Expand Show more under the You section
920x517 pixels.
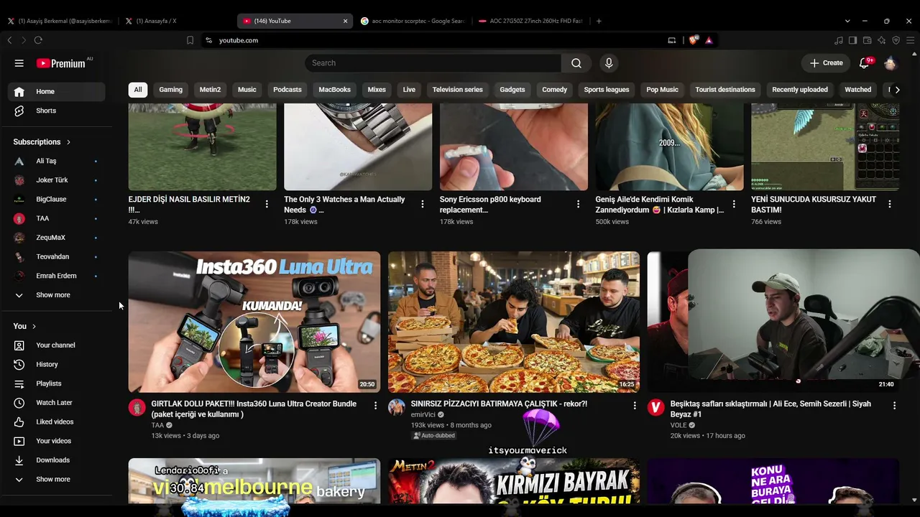57,479
